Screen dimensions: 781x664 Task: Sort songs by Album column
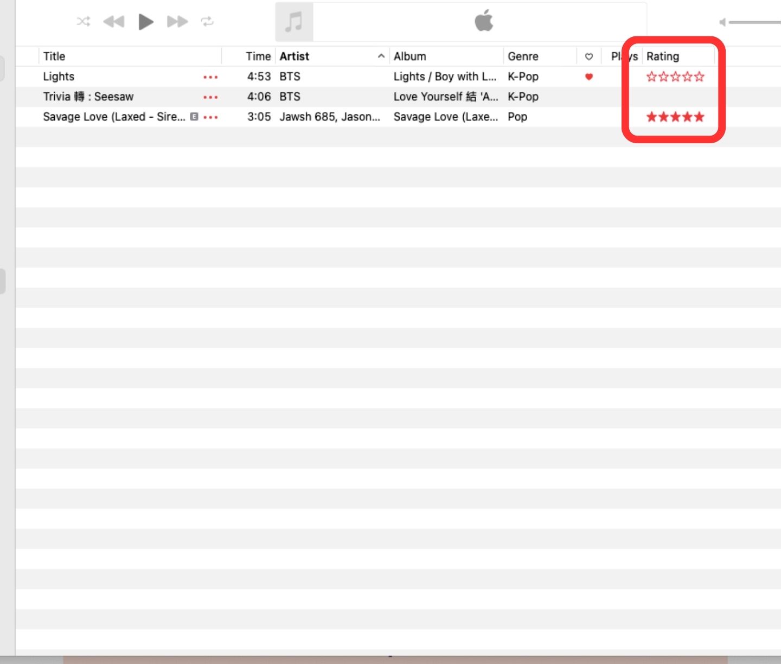(x=410, y=56)
